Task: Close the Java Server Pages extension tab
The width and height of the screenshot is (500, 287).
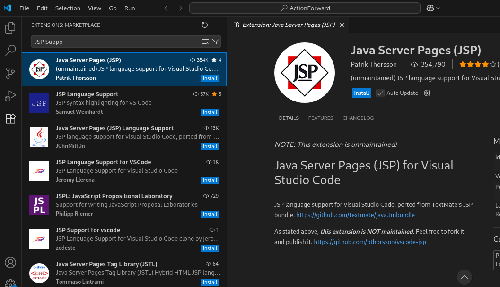Action: 342,25
